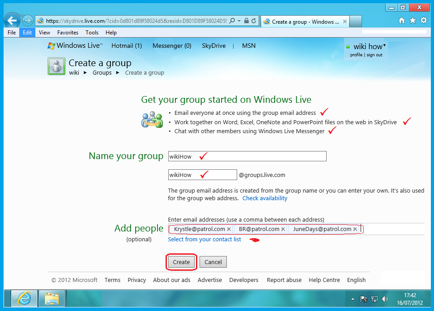Click the green online status indicator
The image size is (434, 311).
(348, 47)
